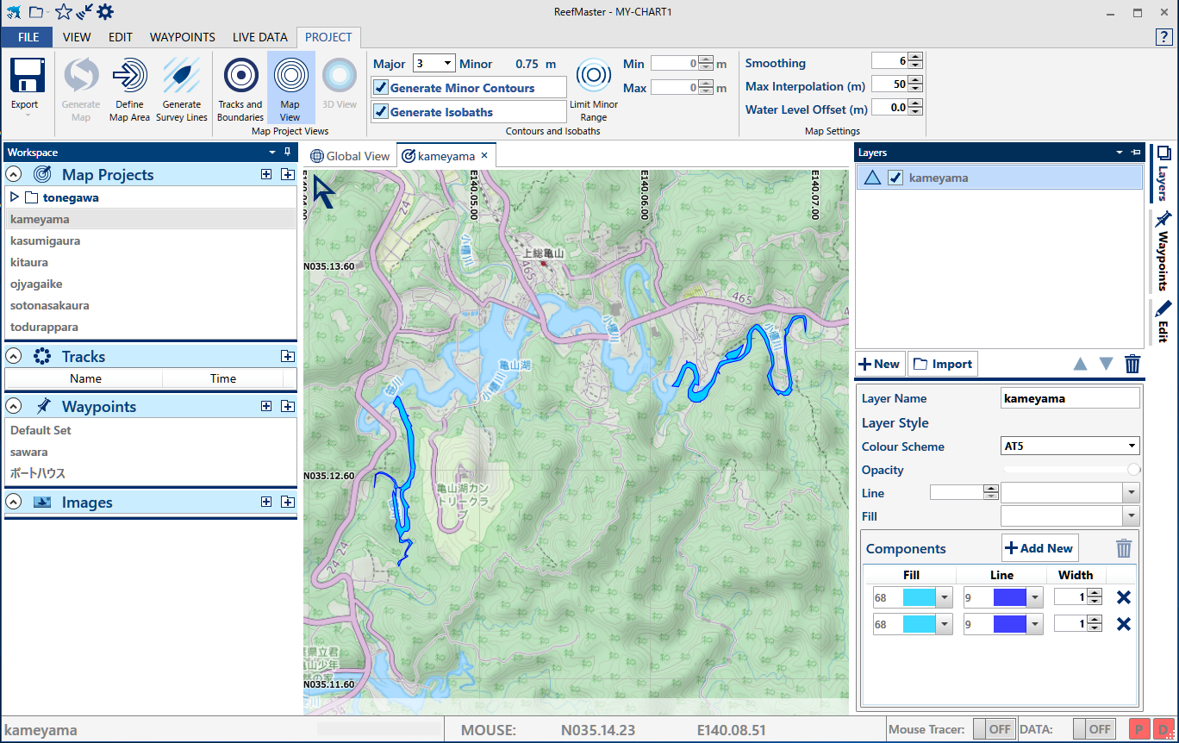1179x743 pixels.
Task: Click Import layer button
Action: (943, 364)
